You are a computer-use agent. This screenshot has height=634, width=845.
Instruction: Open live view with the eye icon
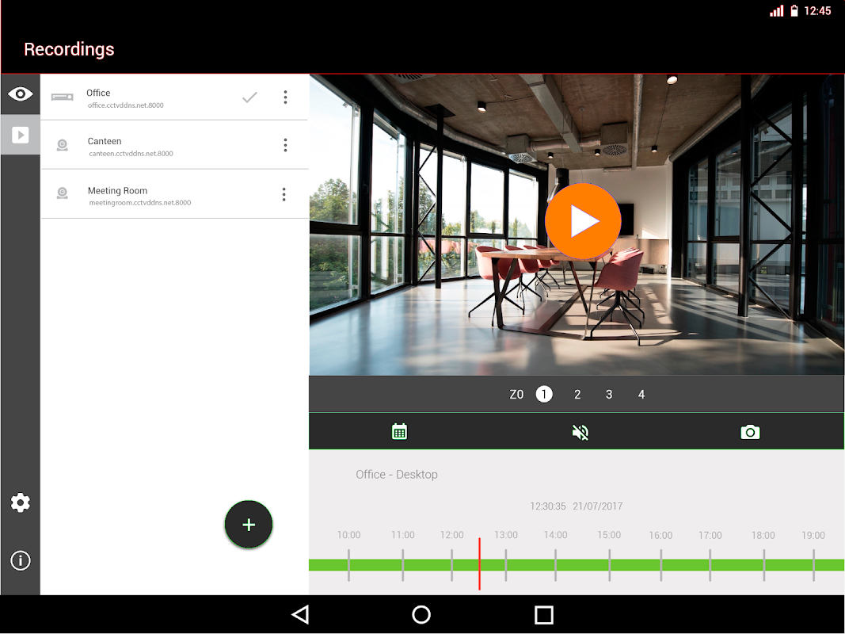(x=21, y=94)
